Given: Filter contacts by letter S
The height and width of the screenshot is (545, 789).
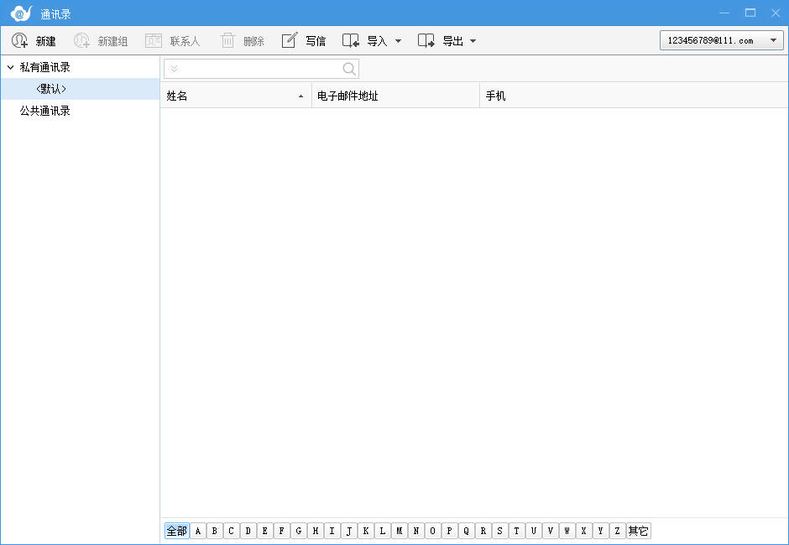Looking at the screenshot, I should (x=499, y=531).
